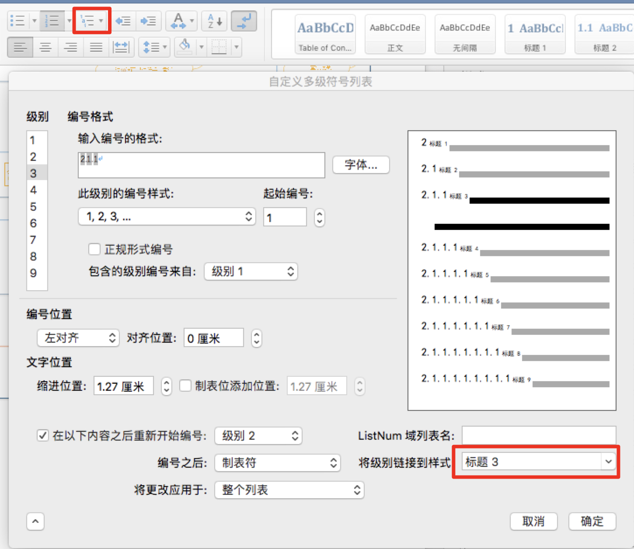
Task: Select the bulleted list icon
Action: (x=17, y=20)
